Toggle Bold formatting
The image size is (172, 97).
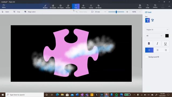149,43
